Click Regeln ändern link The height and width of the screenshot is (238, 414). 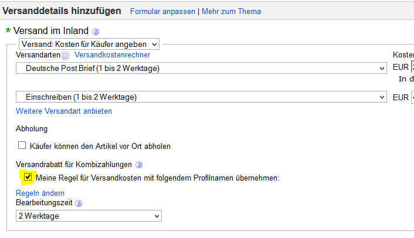tap(40, 193)
